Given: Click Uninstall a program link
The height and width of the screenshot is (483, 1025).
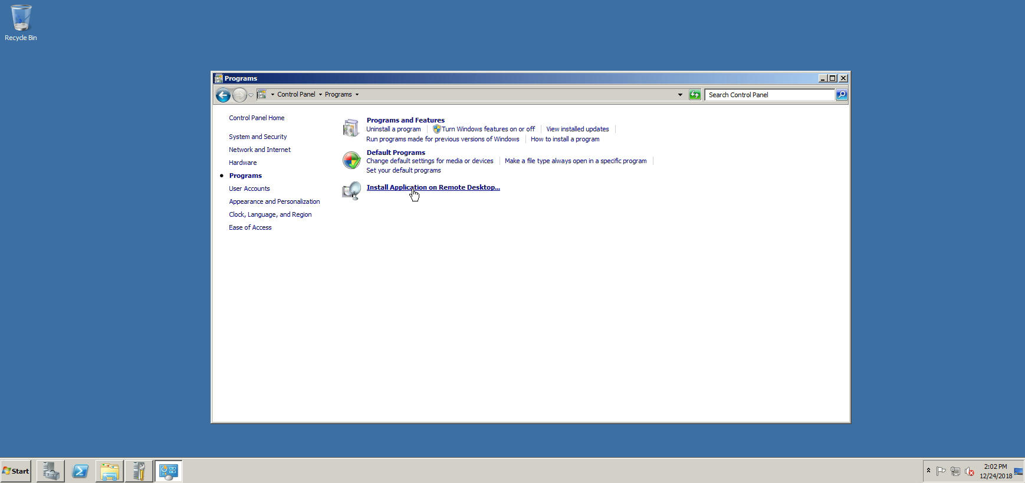Looking at the screenshot, I should [393, 129].
